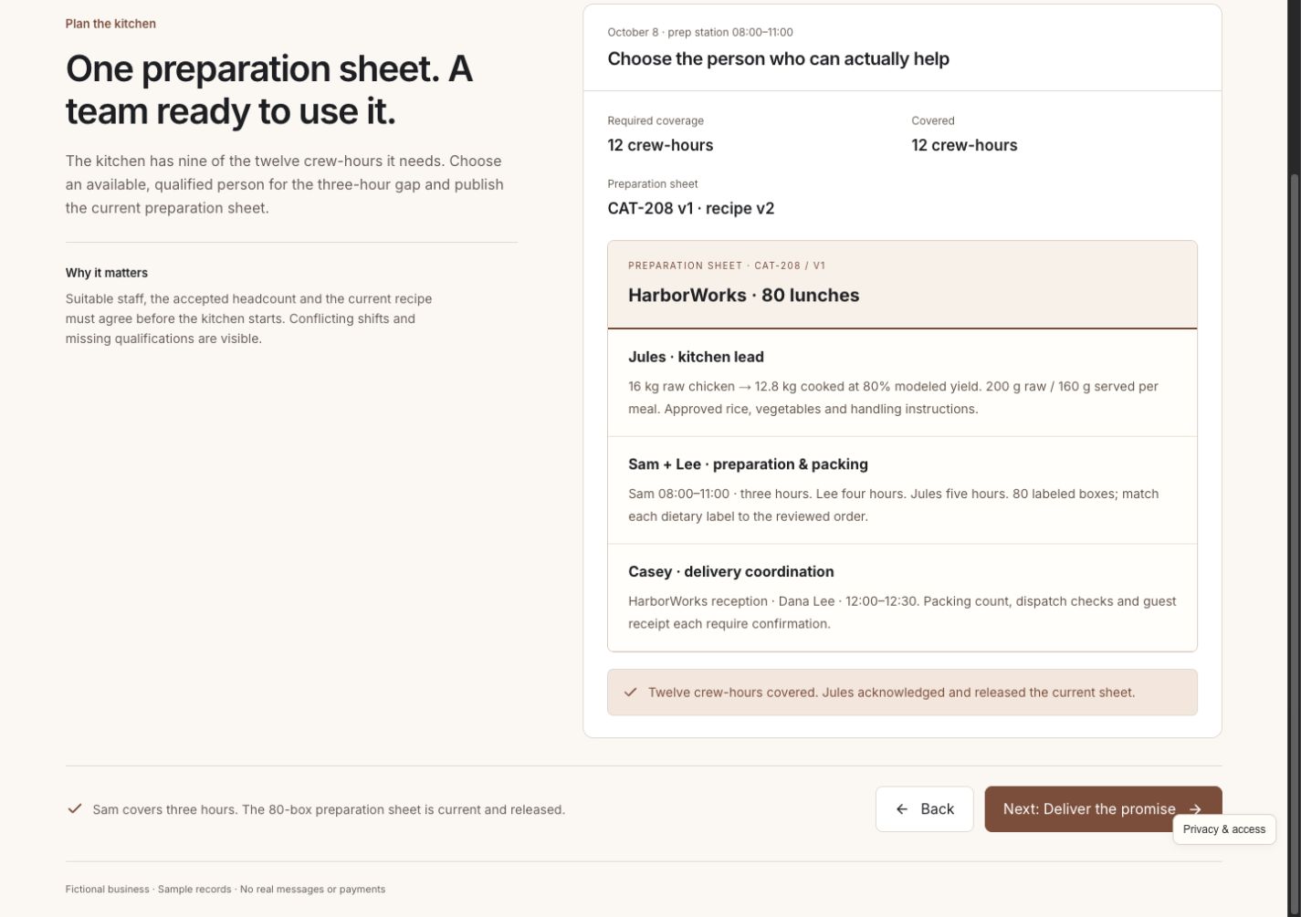
Task: Click the Why it matters heading
Action: (x=106, y=273)
